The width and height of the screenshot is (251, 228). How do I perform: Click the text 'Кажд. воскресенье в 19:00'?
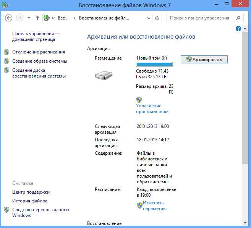click(x=156, y=192)
